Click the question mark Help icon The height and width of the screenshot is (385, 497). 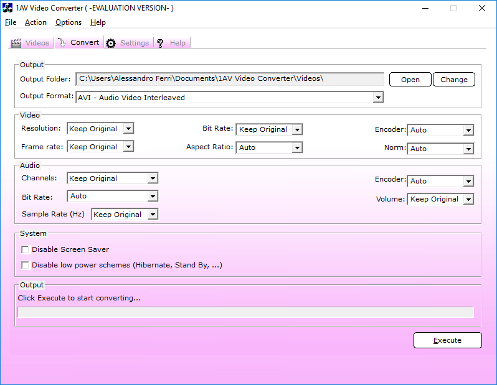pos(160,43)
